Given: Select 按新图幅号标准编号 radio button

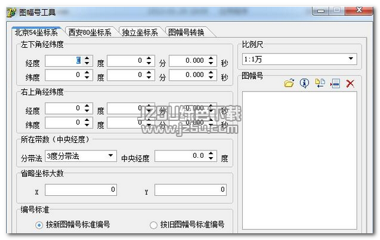Looking at the screenshot, I should (x=39, y=225).
